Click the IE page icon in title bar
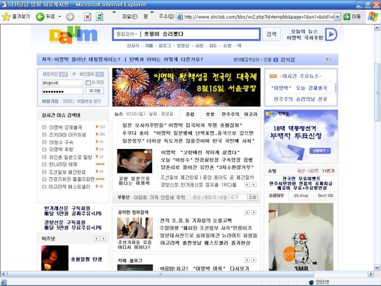 4,5
